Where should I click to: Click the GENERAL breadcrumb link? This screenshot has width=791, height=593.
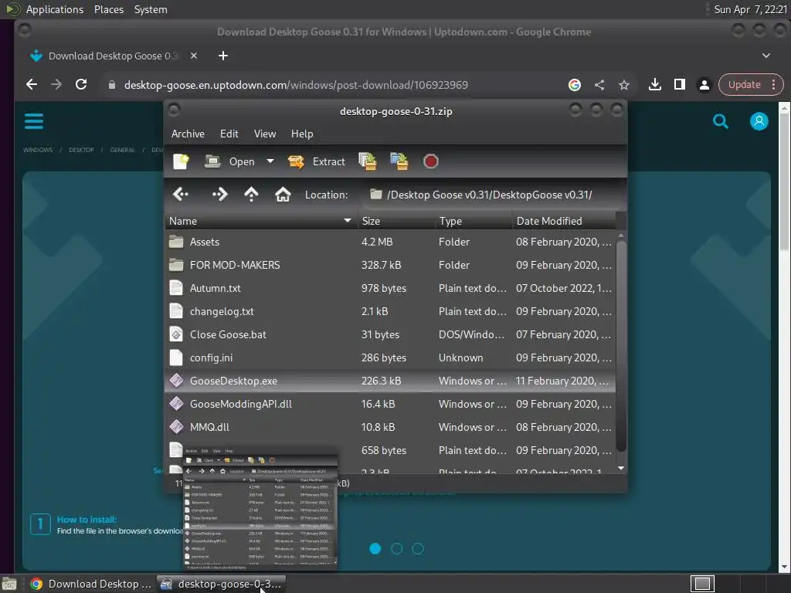pyautogui.click(x=123, y=150)
